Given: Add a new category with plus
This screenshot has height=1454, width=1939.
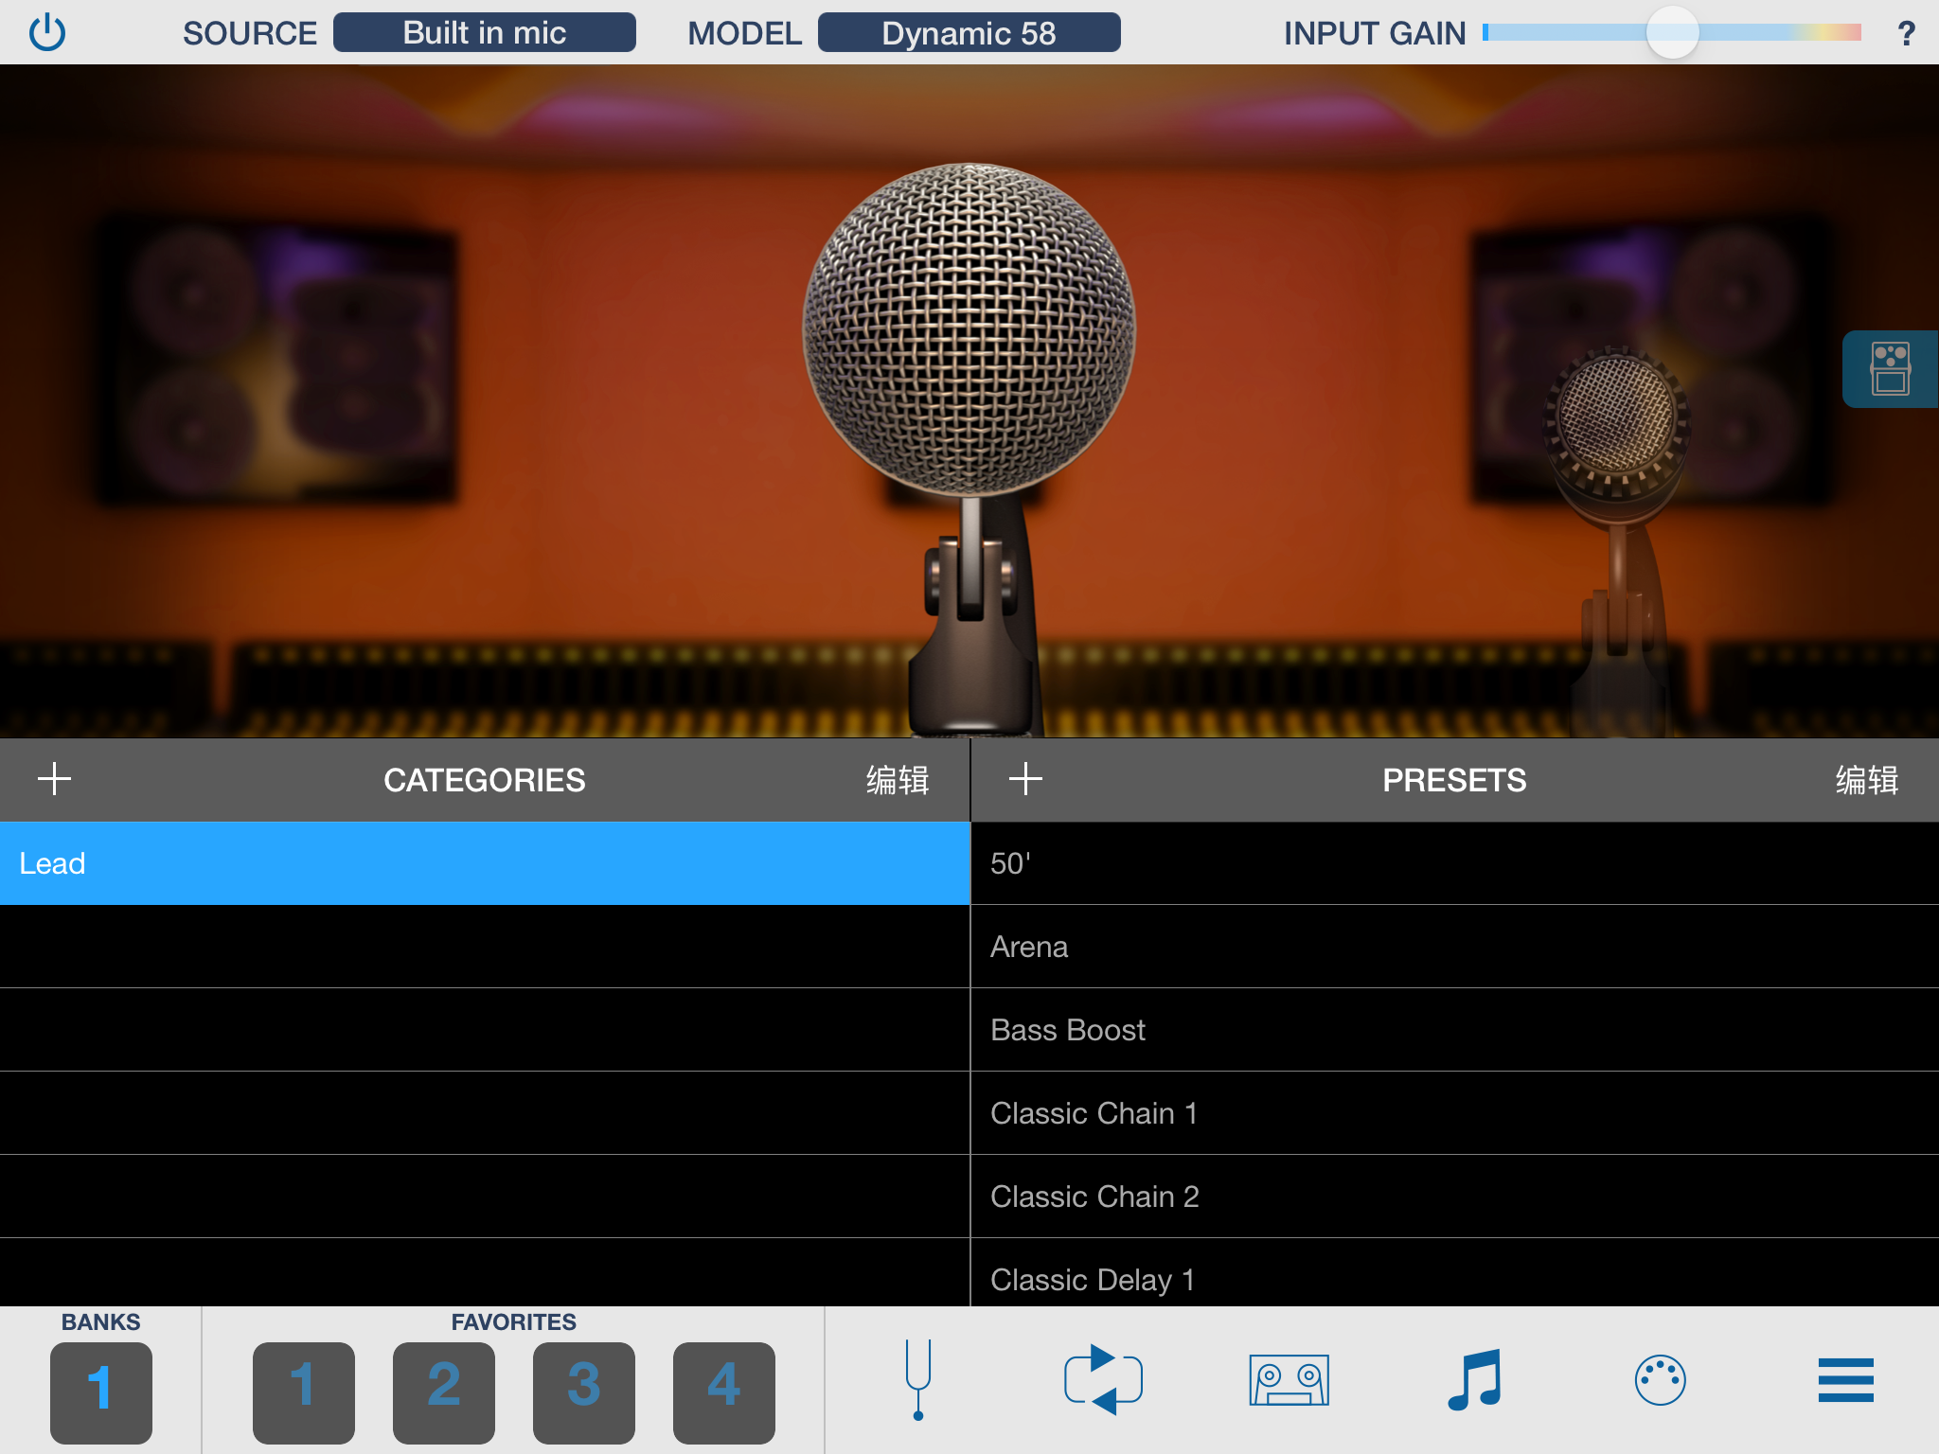Looking at the screenshot, I should [x=55, y=779].
